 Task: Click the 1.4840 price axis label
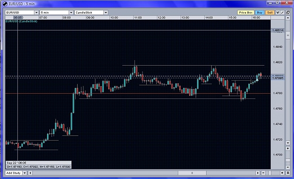[x=278, y=47]
